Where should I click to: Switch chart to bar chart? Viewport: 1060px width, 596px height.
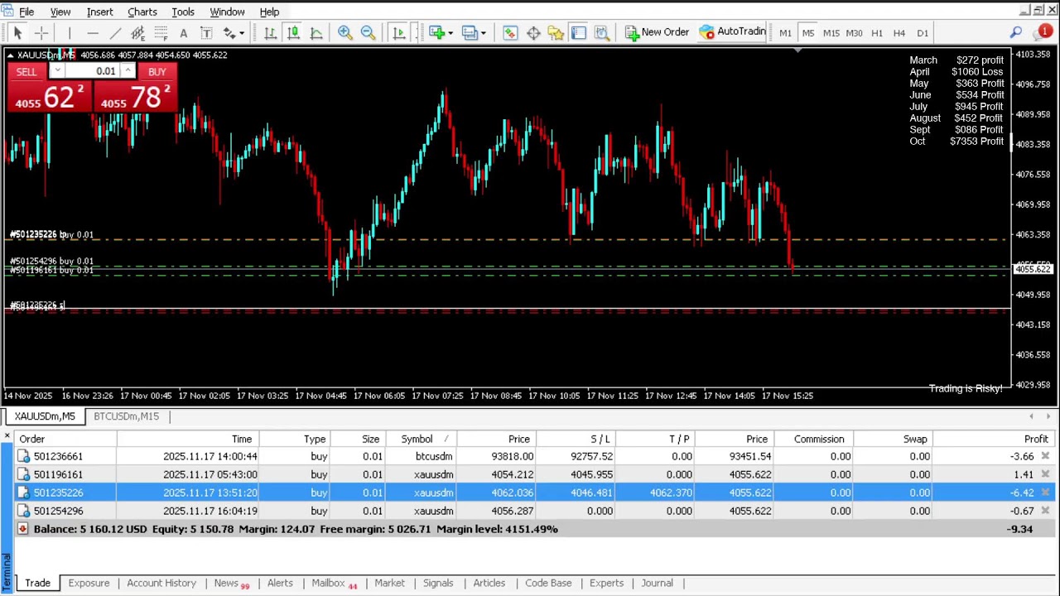(270, 33)
